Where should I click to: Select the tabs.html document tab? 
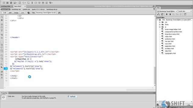point(18,6)
